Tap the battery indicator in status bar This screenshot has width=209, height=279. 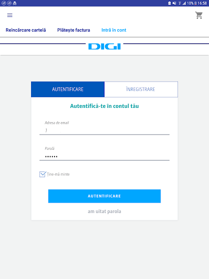(195, 3)
